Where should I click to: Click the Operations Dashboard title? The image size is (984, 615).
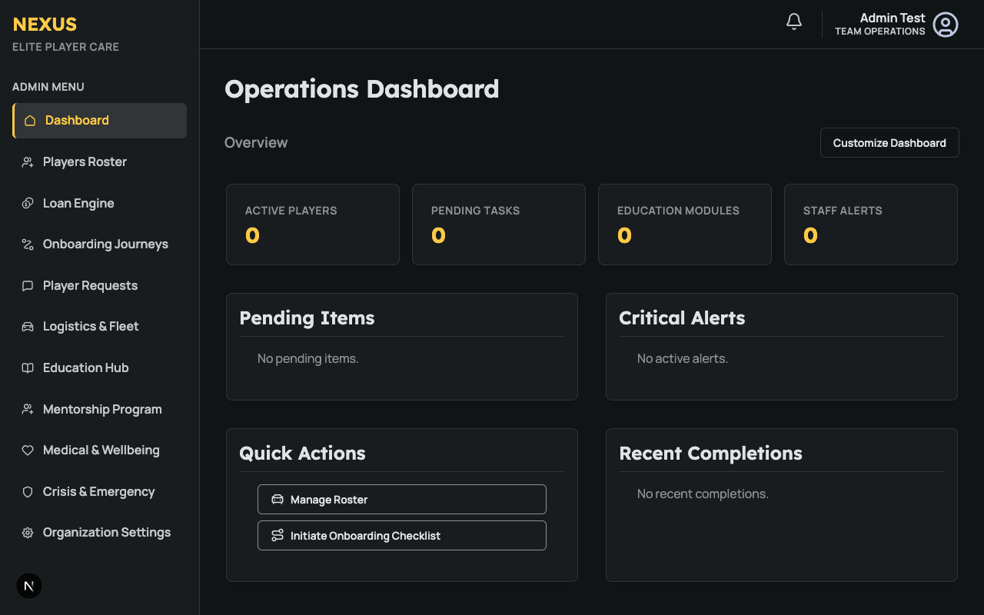pos(362,89)
